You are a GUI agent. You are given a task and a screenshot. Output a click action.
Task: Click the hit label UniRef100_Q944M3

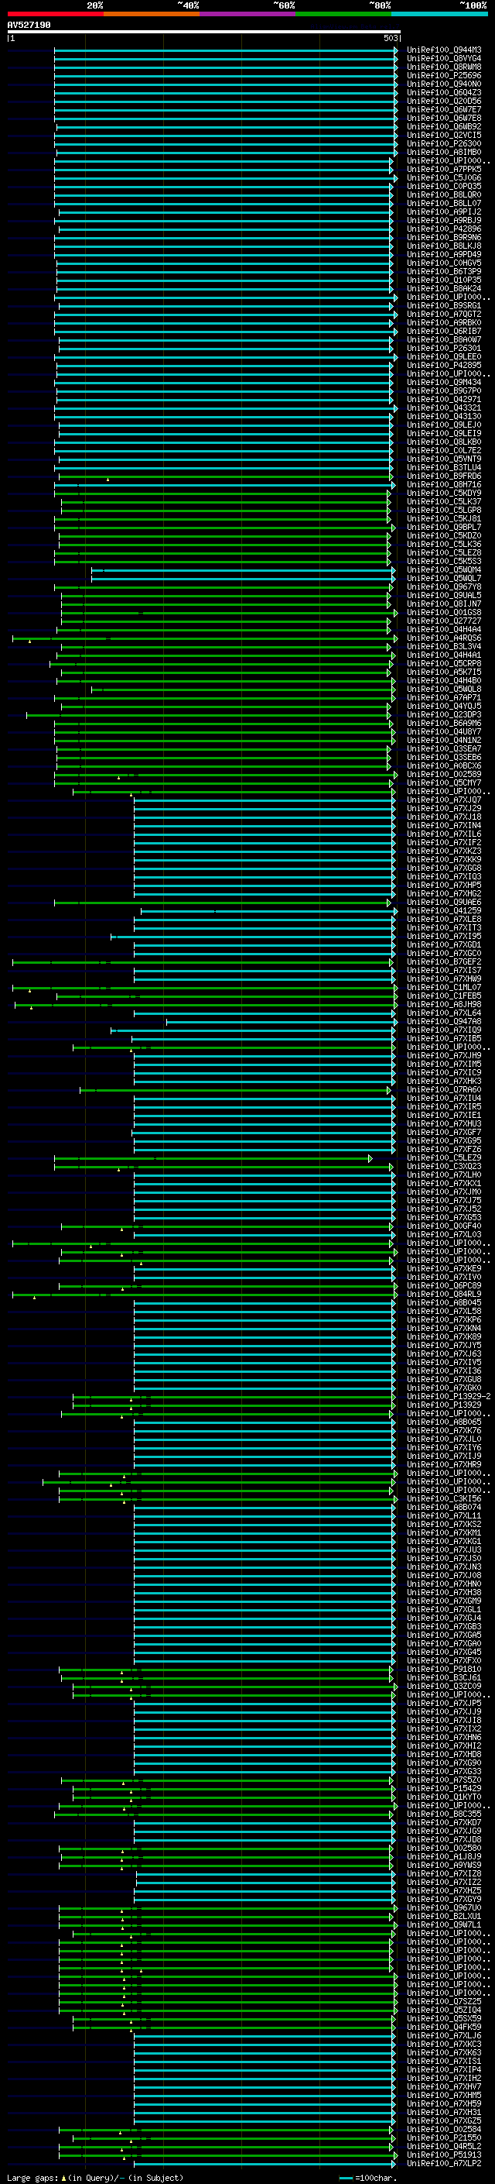[444, 50]
